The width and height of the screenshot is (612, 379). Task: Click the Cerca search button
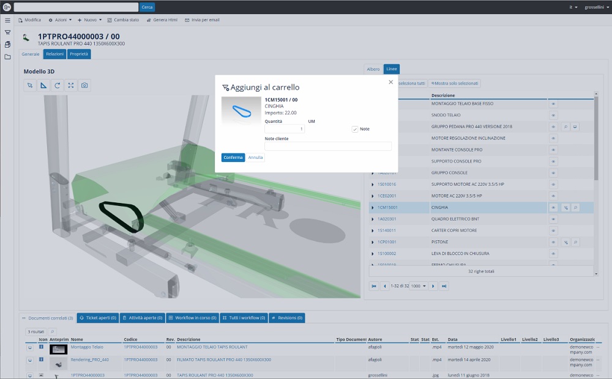click(x=147, y=7)
